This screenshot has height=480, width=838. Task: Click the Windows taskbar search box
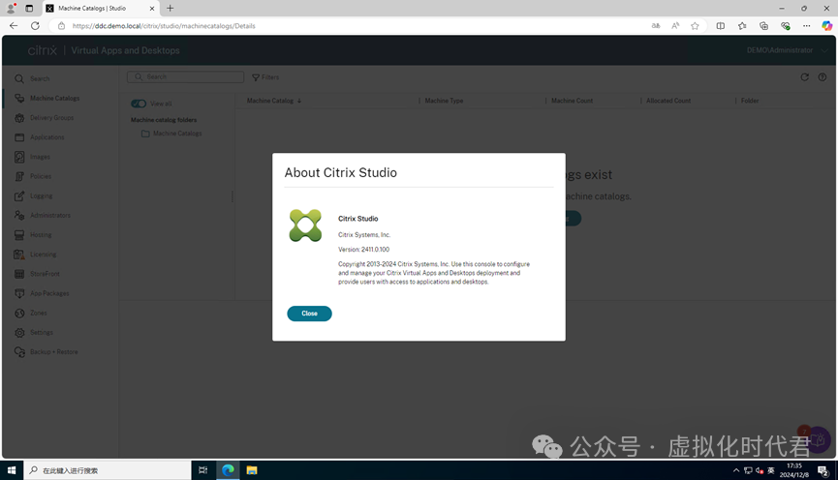[x=107, y=470]
